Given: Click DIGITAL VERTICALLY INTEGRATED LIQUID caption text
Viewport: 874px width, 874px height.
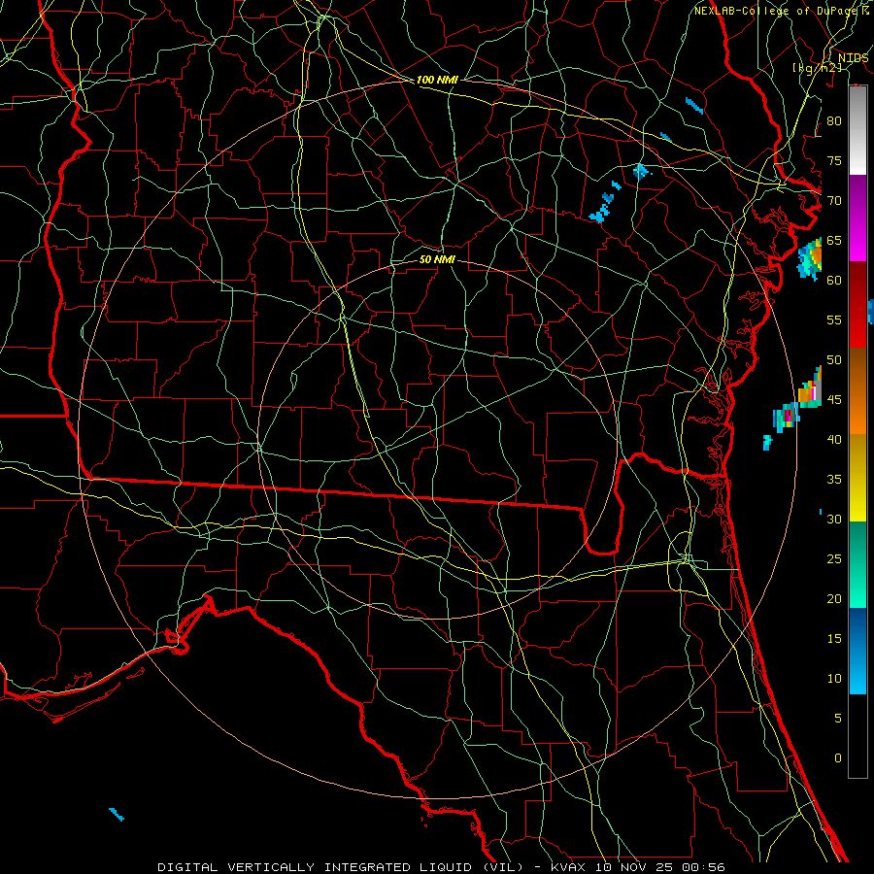Looking at the screenshot, I should pyautogui.click(x=342, y=867).
